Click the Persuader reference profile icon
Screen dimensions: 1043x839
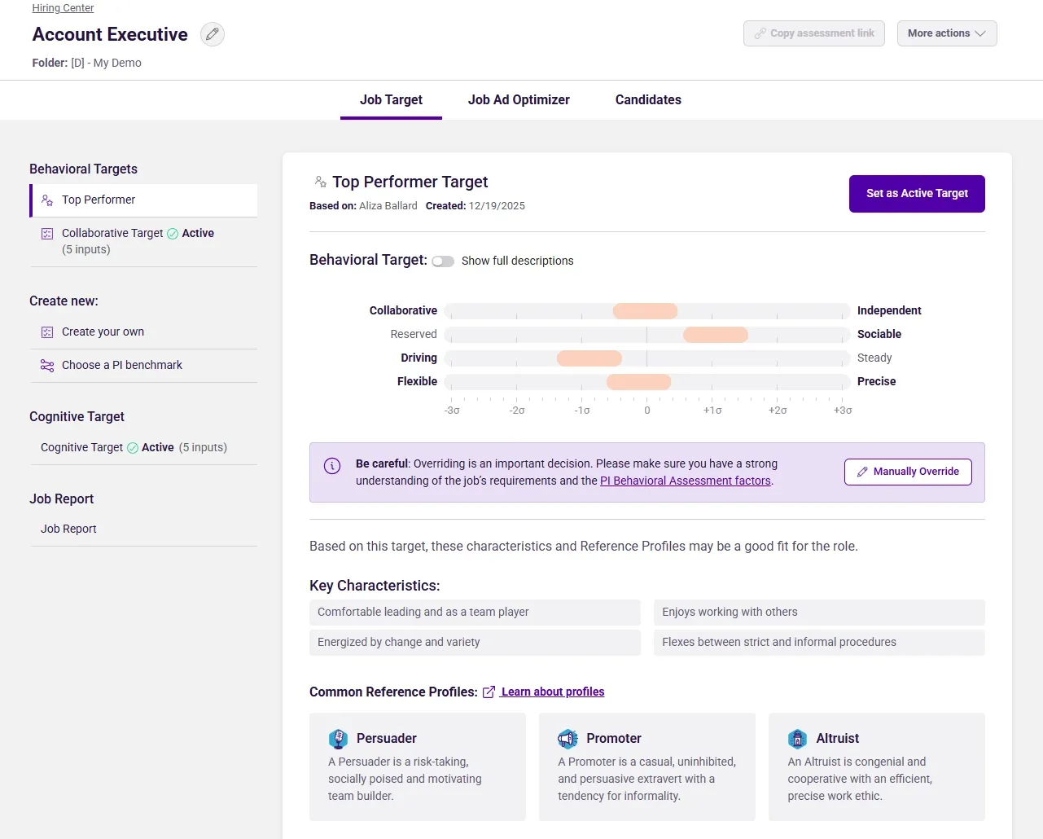(338, 739)
